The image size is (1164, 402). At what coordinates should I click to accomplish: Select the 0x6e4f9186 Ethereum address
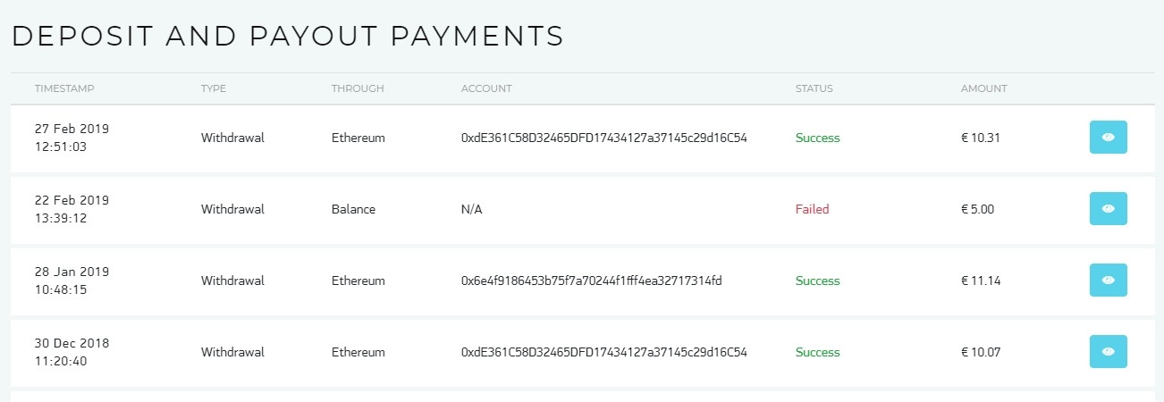[591, 281]
